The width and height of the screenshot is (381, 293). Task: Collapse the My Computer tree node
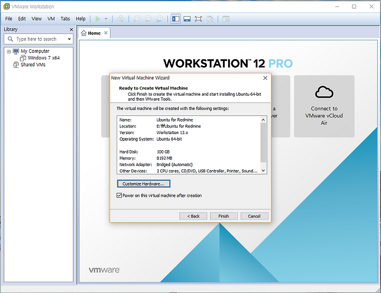pyautogui.click(x=9, y=51)
